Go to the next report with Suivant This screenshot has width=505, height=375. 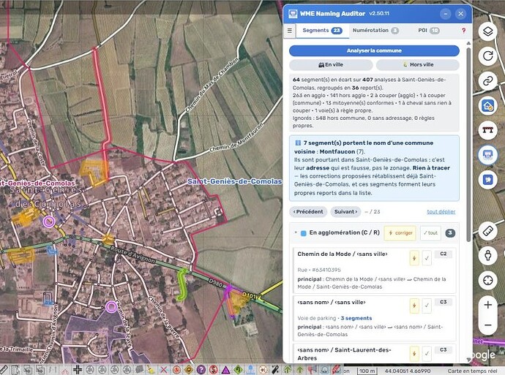(x=345, y=211)
